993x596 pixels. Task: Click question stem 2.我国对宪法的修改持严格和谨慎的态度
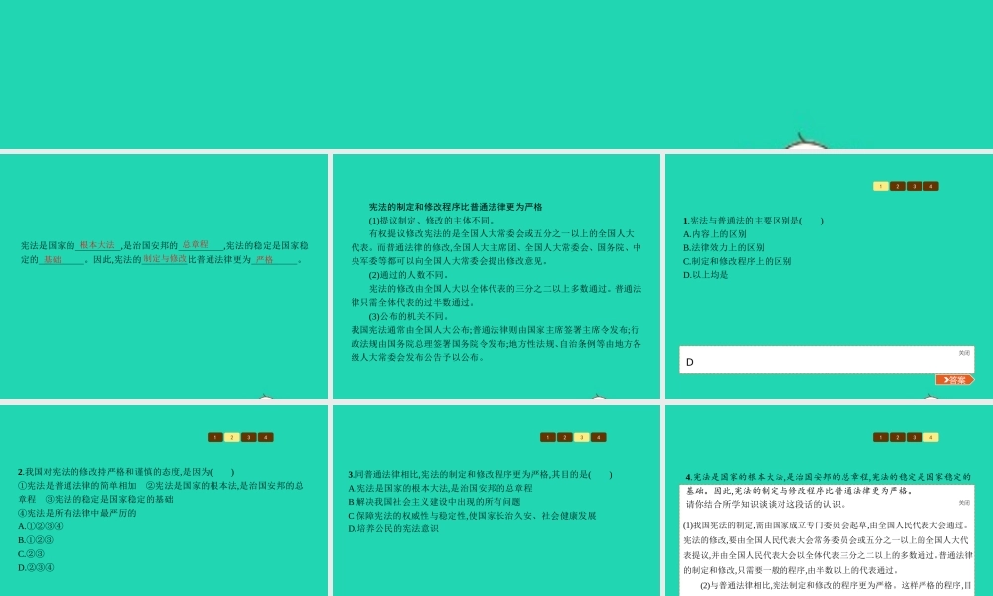tap(127, 472)
